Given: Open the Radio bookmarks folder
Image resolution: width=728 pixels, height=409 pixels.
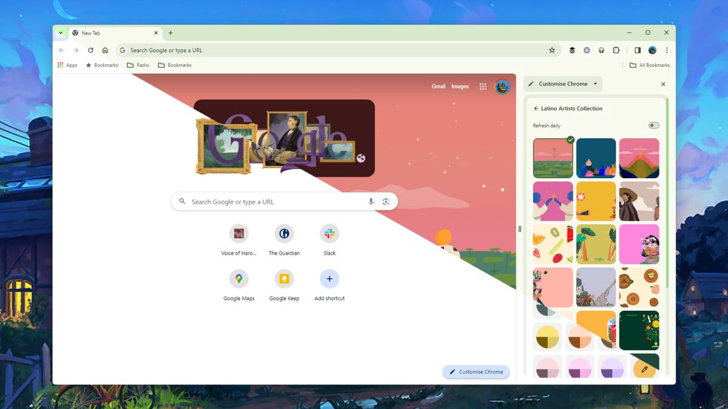Looking at the screenshot, I should 138,65.
